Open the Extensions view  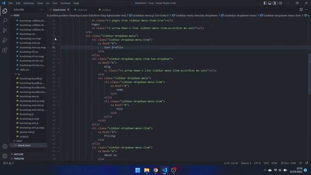coord(5,50)
